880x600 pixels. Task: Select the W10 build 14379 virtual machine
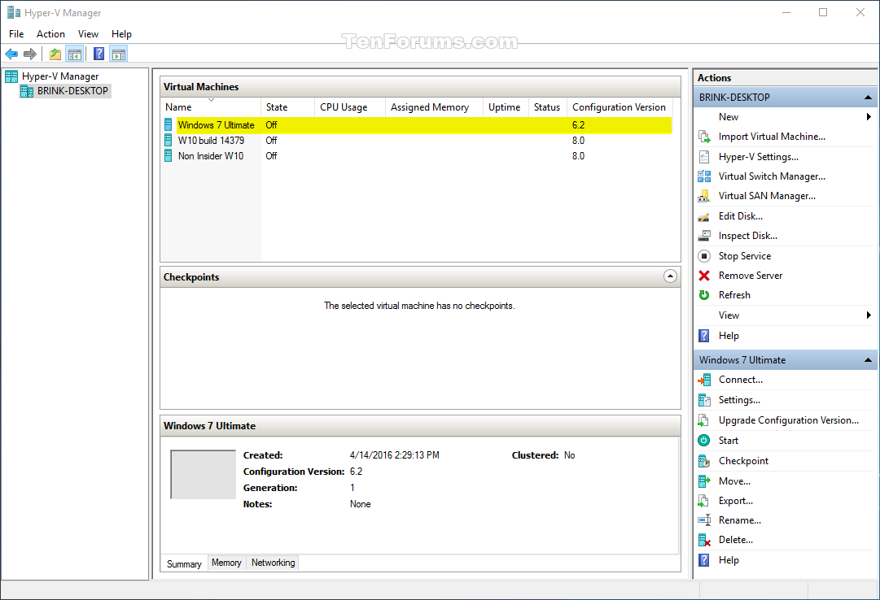click(x=211, y=140)
